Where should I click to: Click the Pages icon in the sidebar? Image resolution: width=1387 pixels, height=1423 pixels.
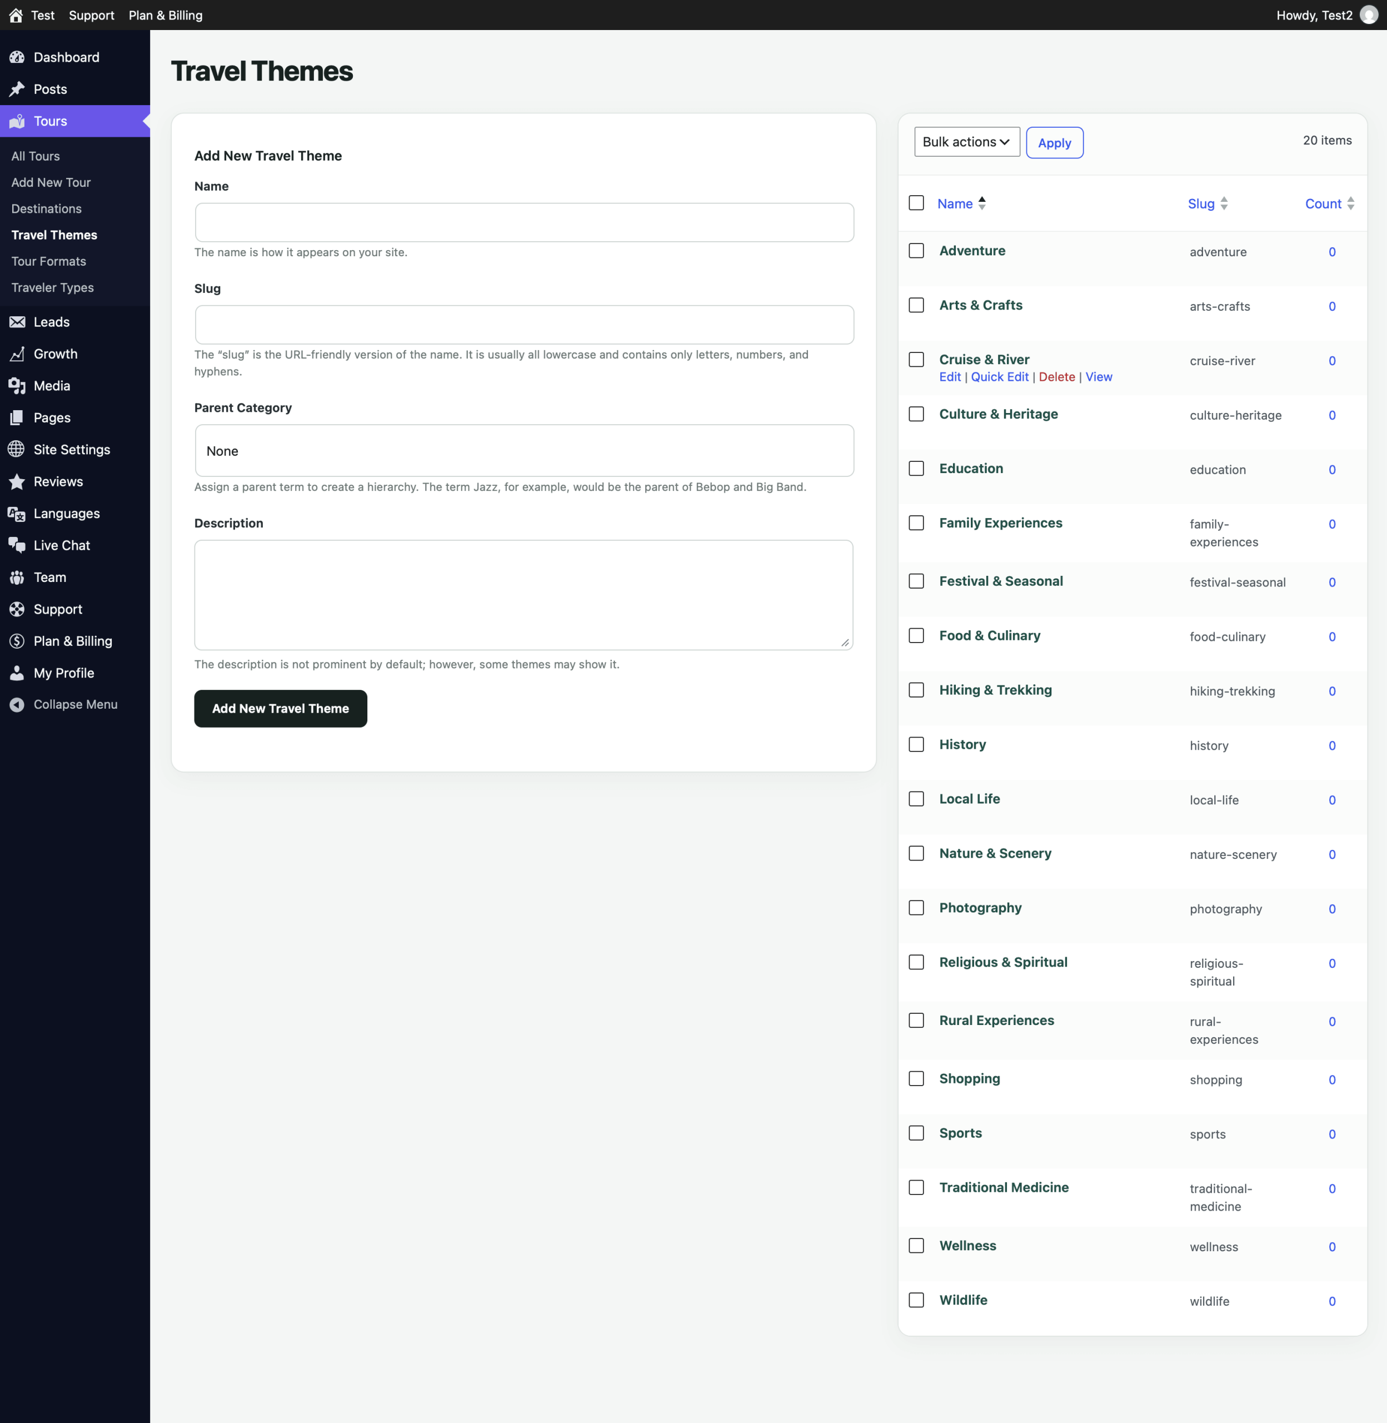pos(17,418)
